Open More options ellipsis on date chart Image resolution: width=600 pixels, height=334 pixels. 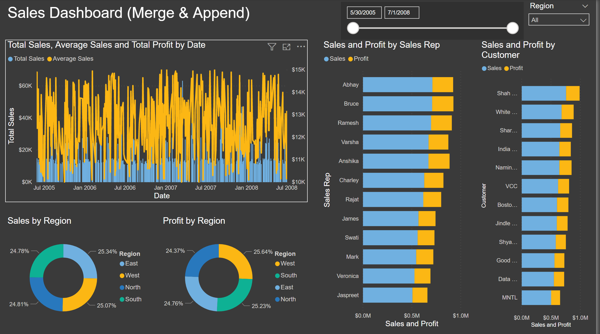tap(301, 47)
